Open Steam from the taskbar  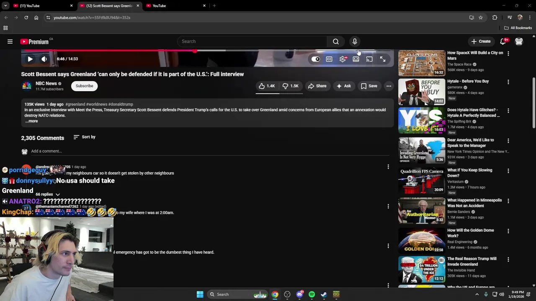(324, 294)
